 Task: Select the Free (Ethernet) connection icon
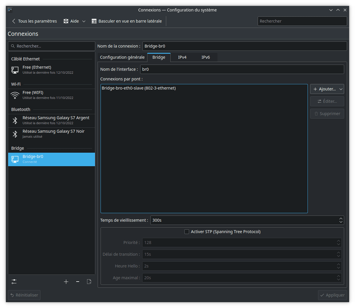15,70
